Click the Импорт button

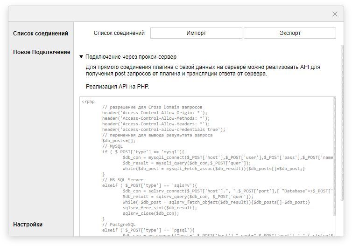tap(196, 33)
